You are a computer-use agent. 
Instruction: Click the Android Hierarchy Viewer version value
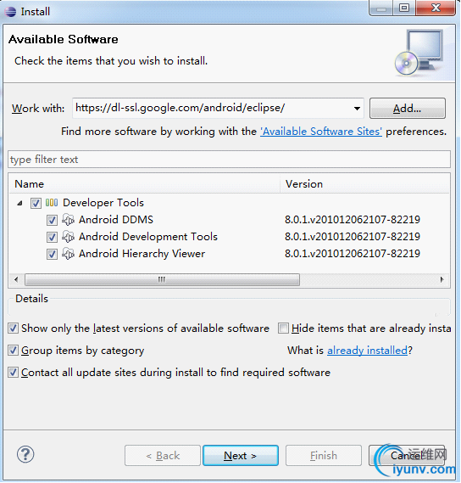pyautogui.click(x=353, y=254)
